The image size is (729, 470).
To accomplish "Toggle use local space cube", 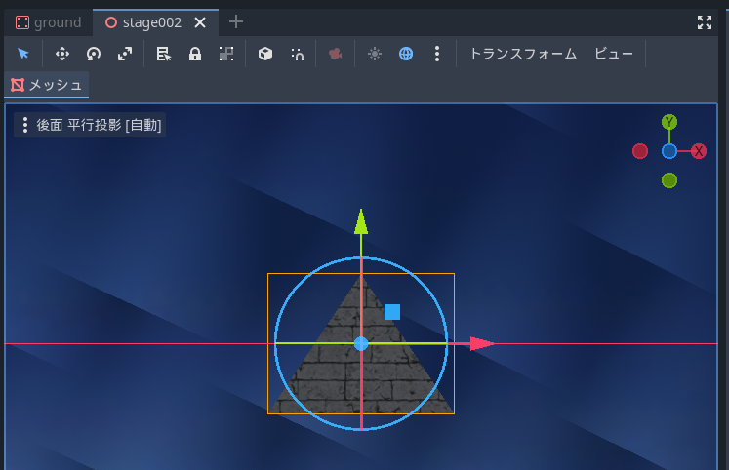I will [x=265, y=54].
